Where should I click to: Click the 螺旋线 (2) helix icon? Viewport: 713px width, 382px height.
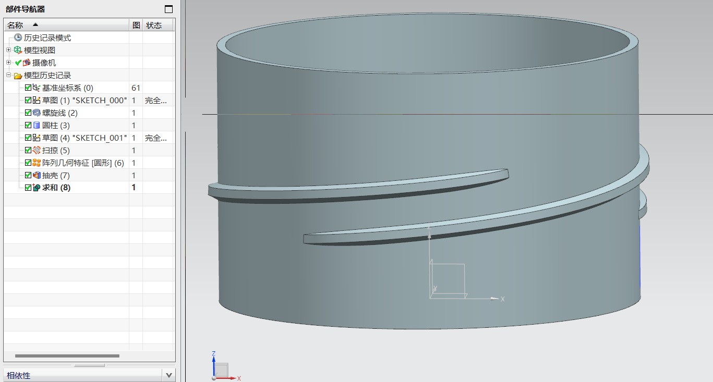coord(37,113)
